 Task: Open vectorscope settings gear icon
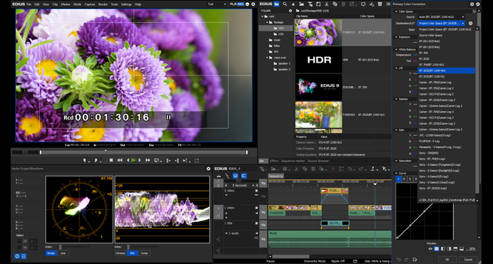pos(17,256)
